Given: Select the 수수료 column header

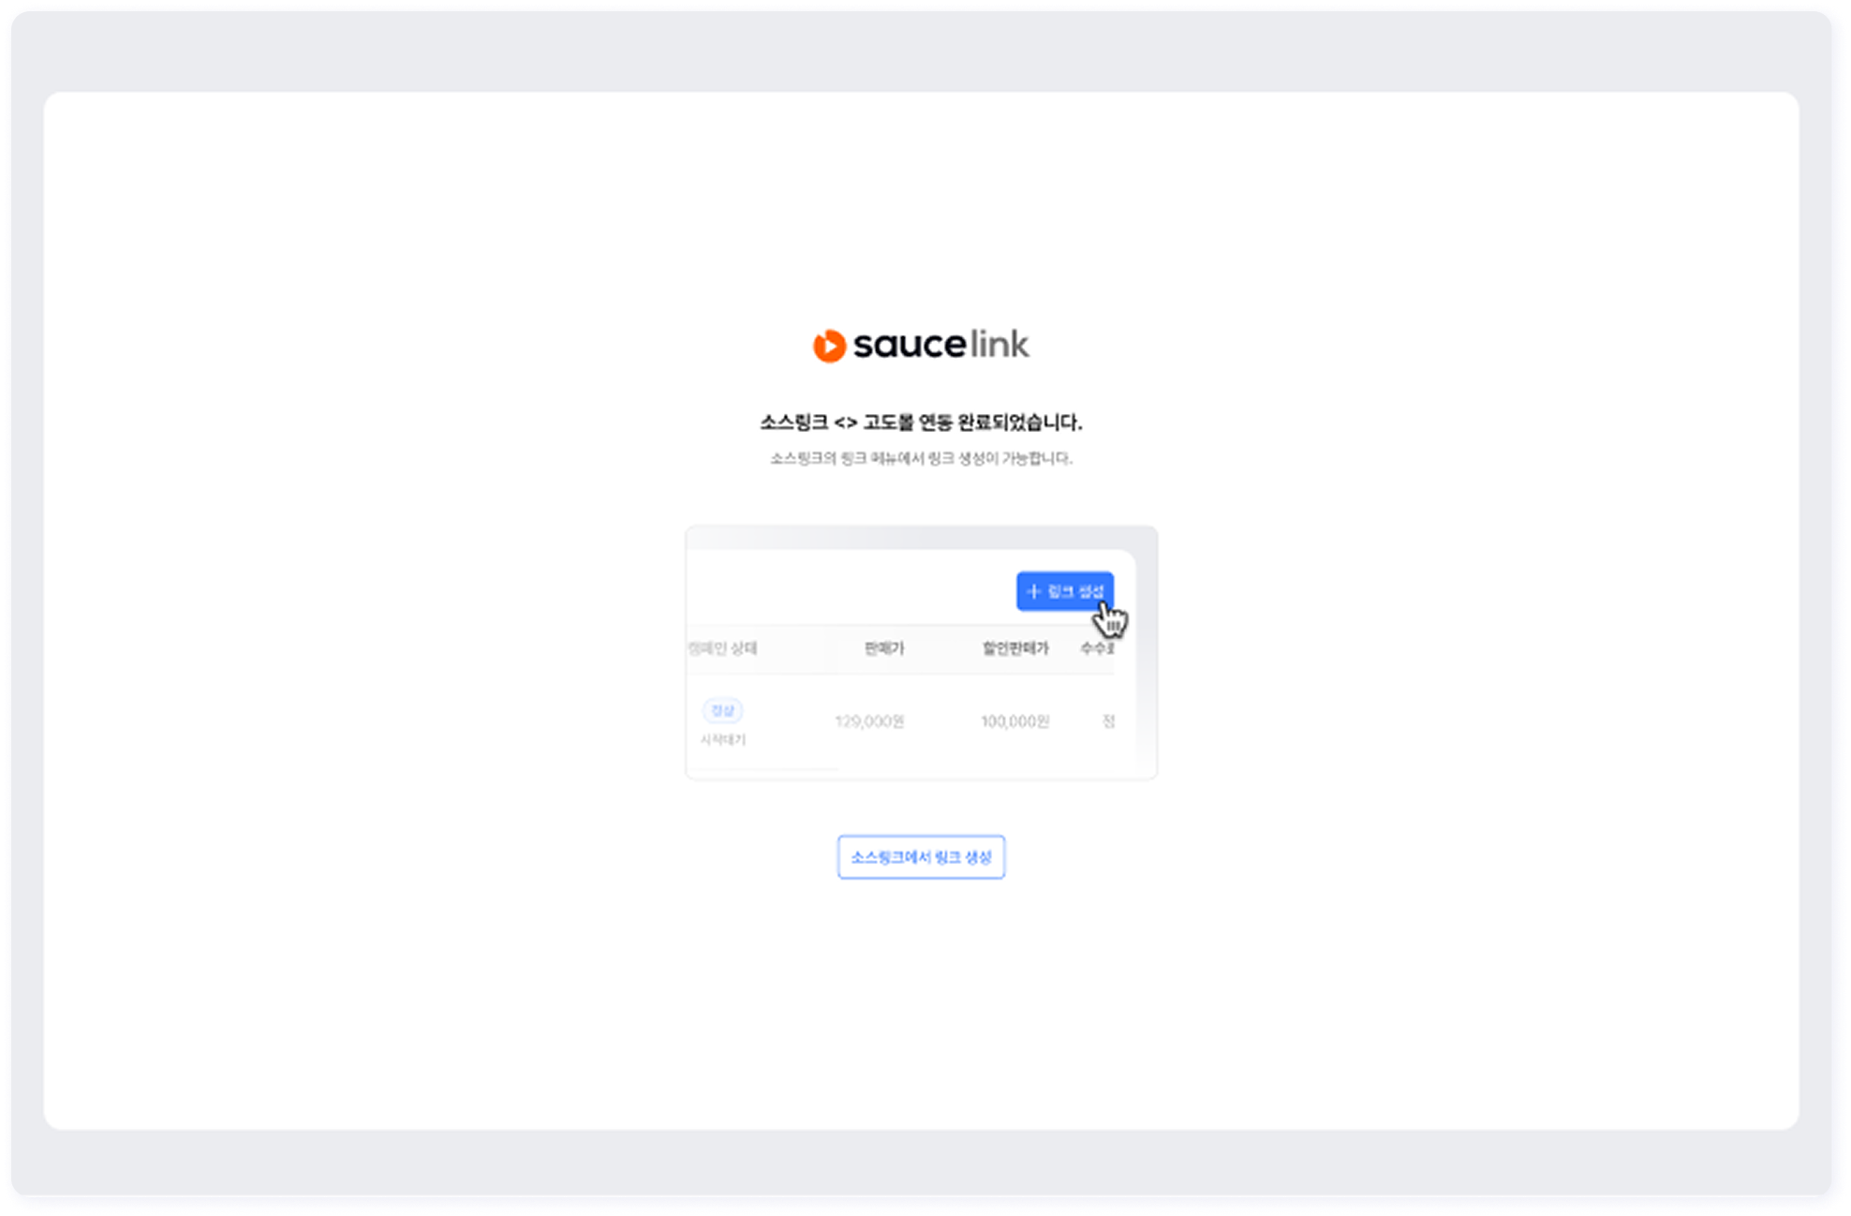Looking at the screenshot, I should pyautogui.click(x=1097, y=648).
